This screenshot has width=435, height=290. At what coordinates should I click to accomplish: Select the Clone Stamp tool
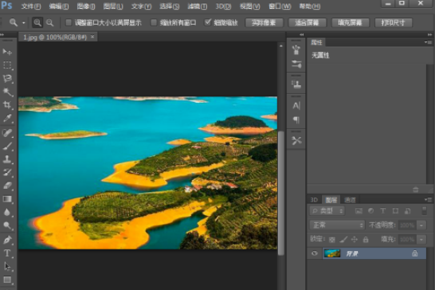coord(7,159)
